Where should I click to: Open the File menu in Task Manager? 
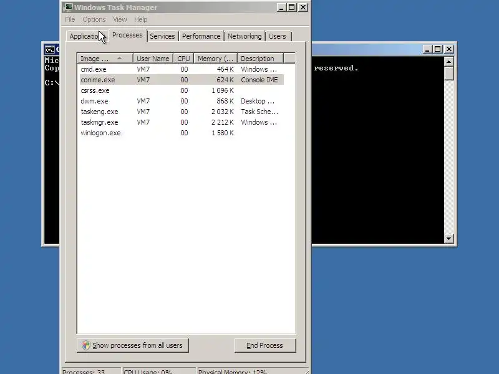point(70,19)
